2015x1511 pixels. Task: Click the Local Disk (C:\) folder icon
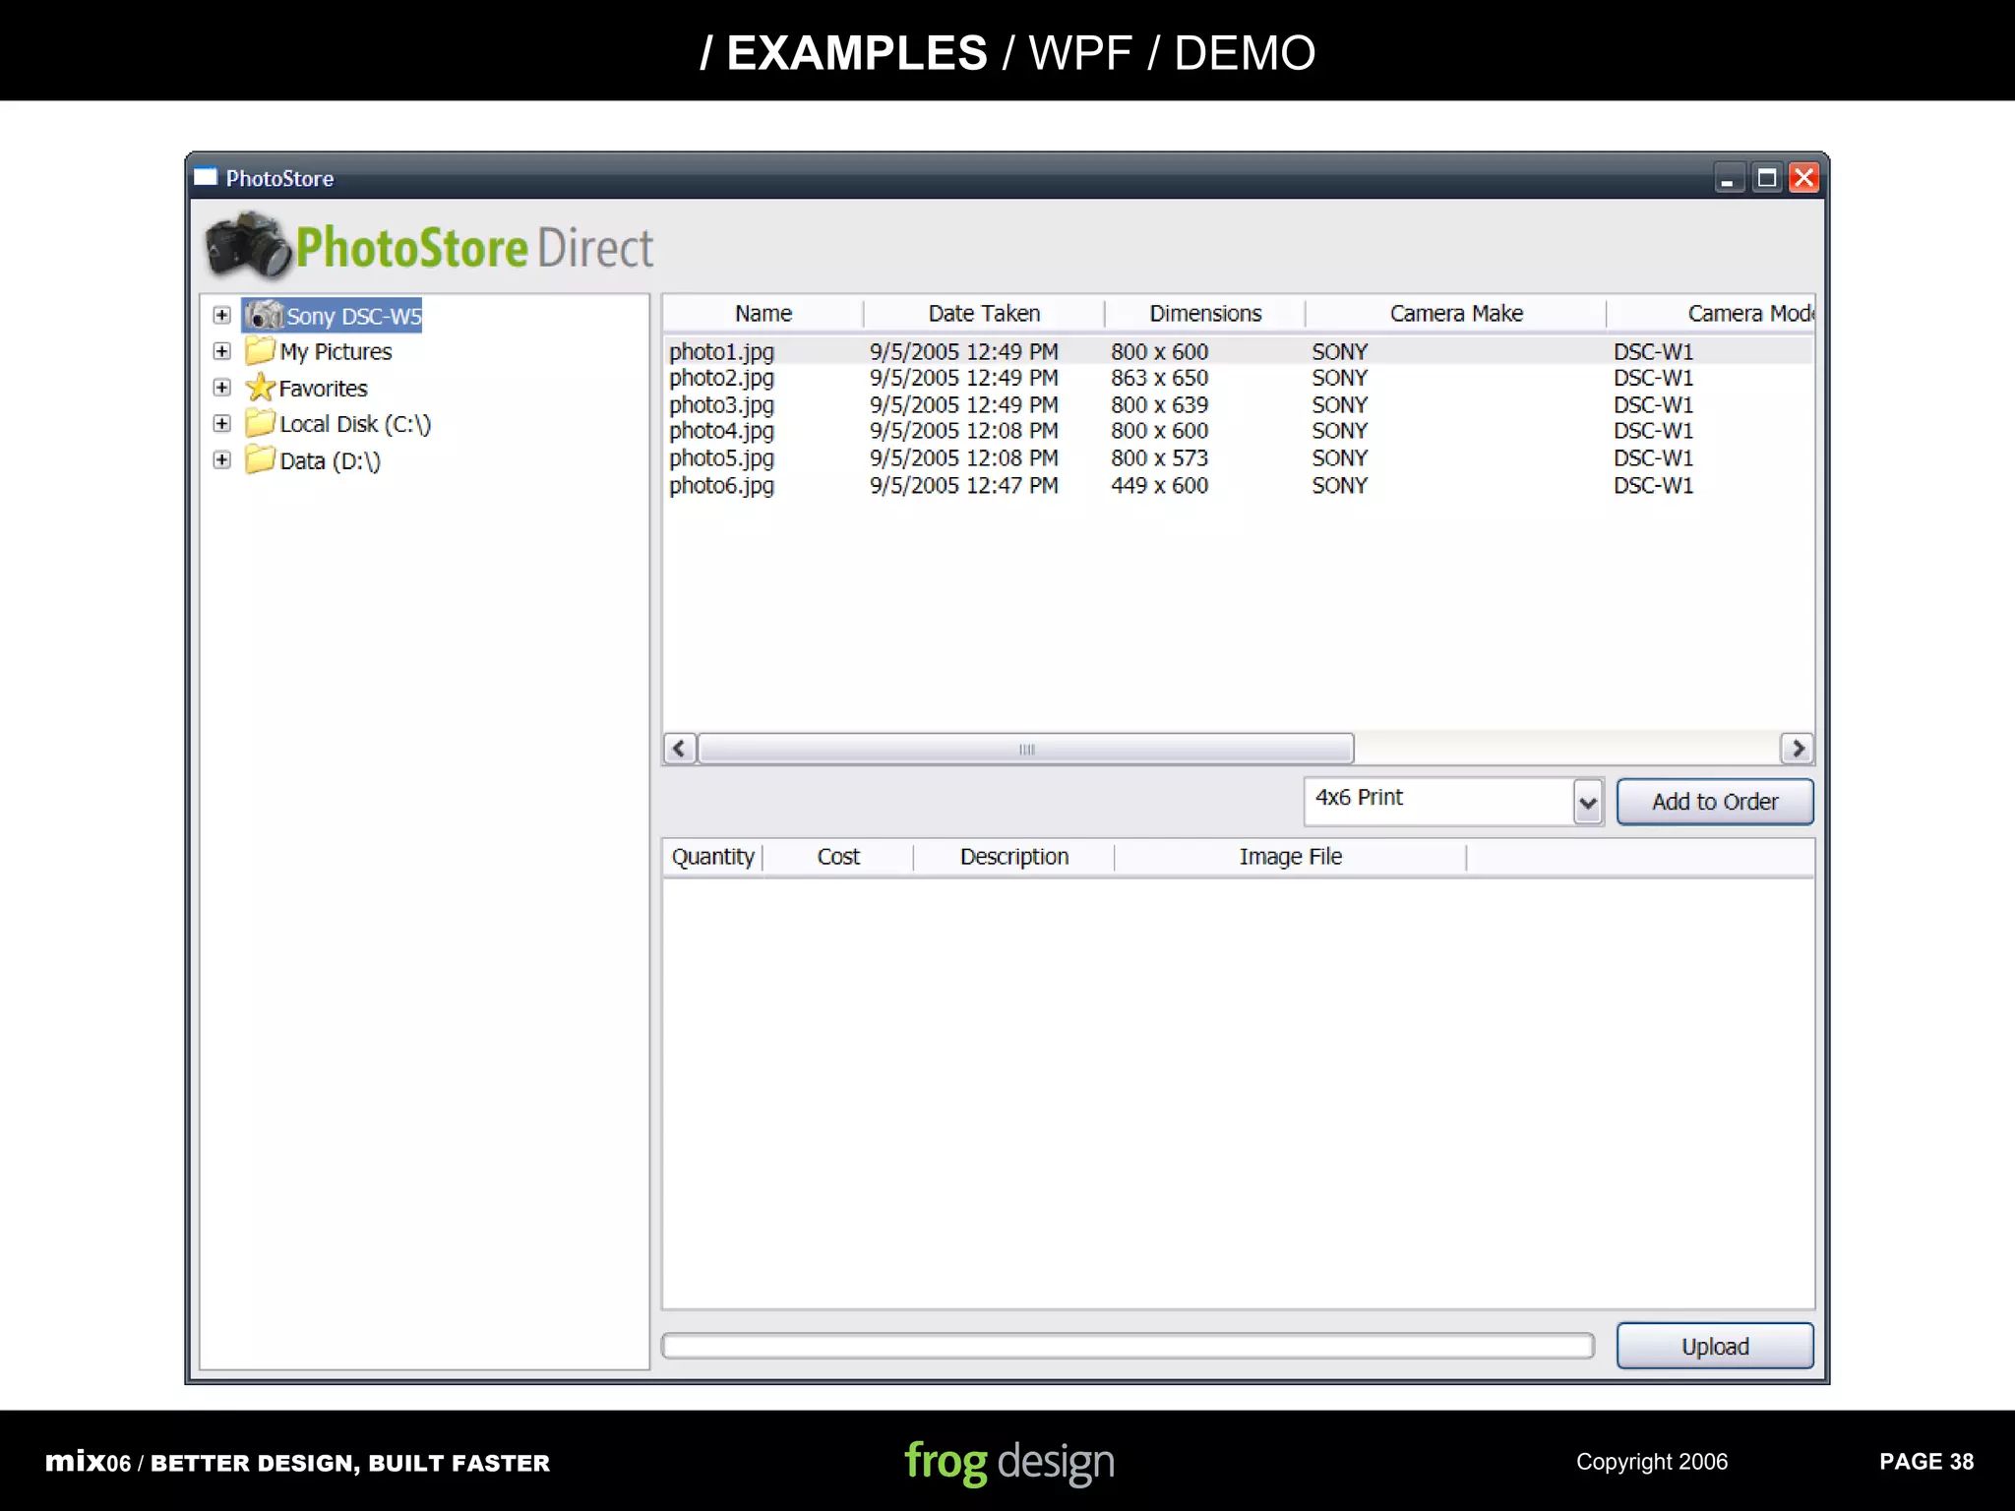(x=260, y=423)
